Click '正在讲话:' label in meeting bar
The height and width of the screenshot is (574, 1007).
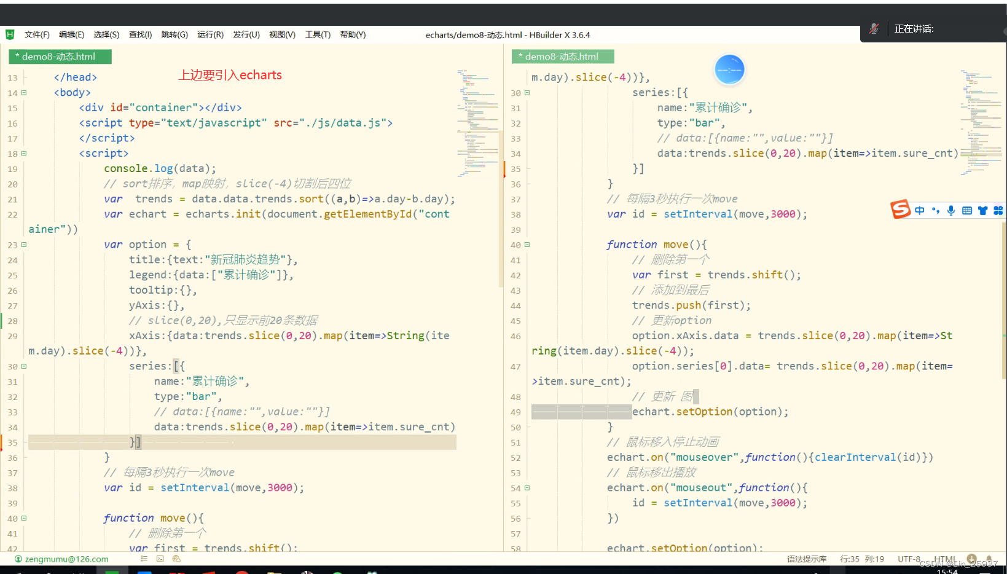click(x=914, y=29)
